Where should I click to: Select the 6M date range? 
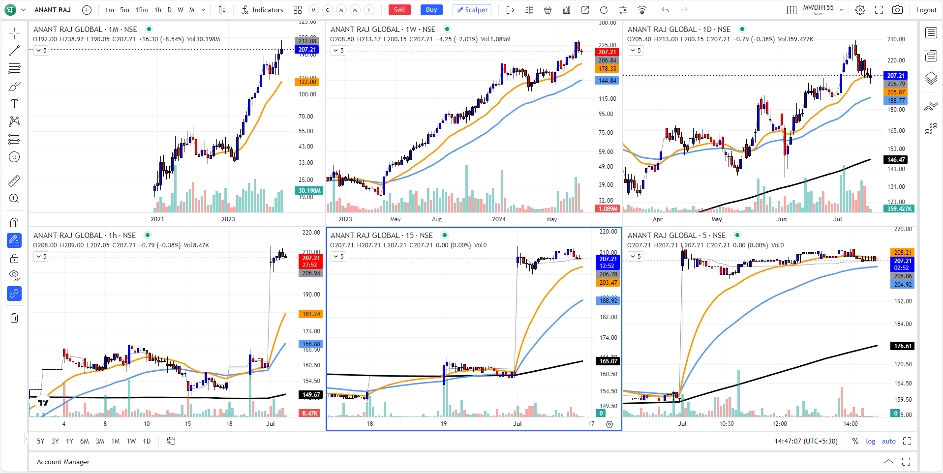[85, 441]
